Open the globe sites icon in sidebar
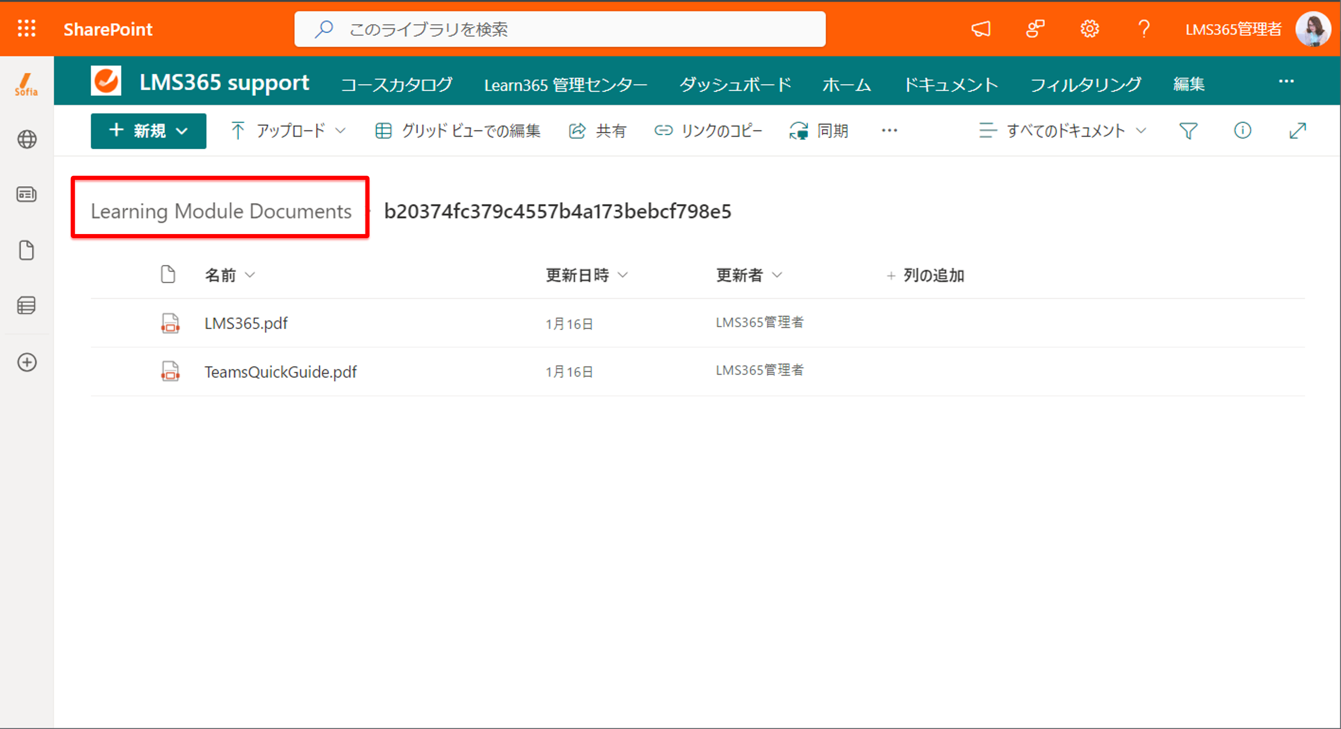The image size is (1341, 729). coord(26,139)
